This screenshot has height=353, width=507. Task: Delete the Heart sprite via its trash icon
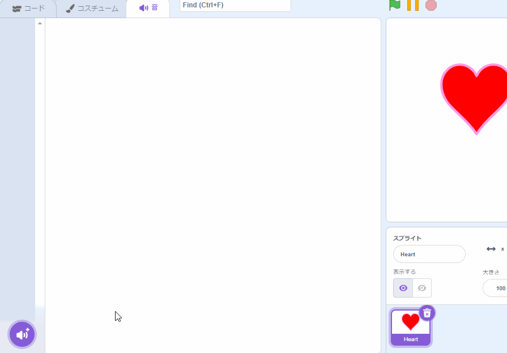427,313
